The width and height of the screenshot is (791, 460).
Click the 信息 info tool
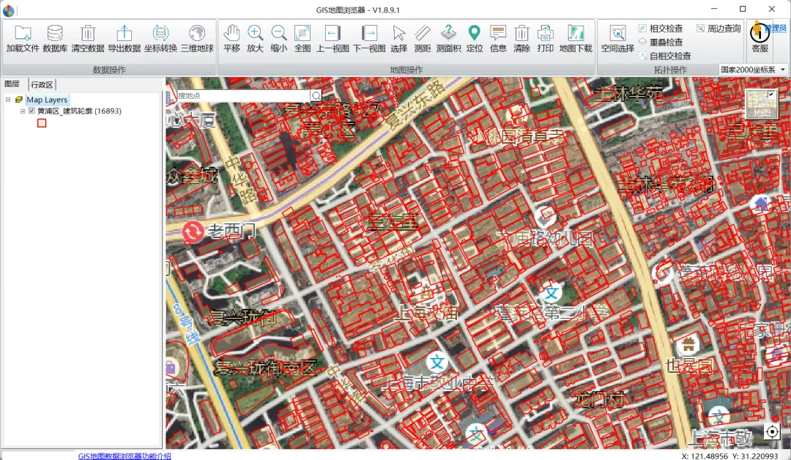click(498, 33)
